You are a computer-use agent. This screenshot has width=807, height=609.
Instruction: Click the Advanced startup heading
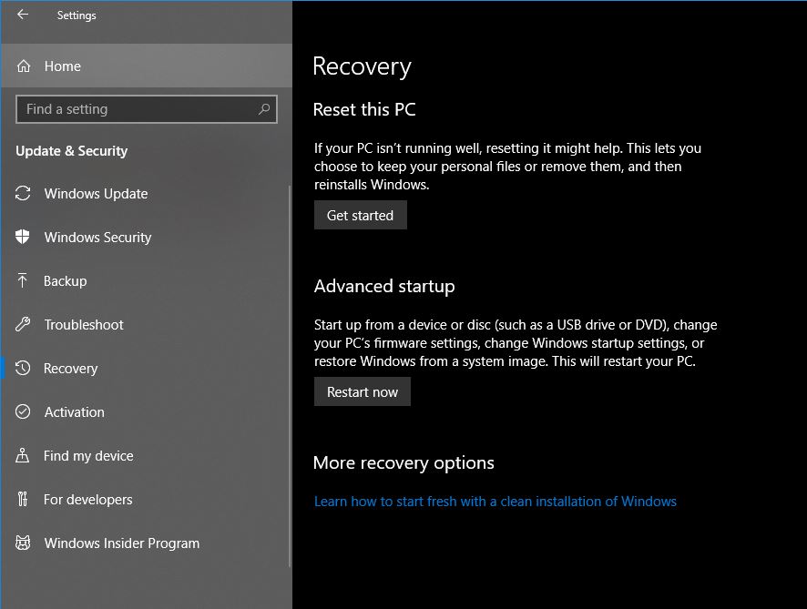pos(384,286)
